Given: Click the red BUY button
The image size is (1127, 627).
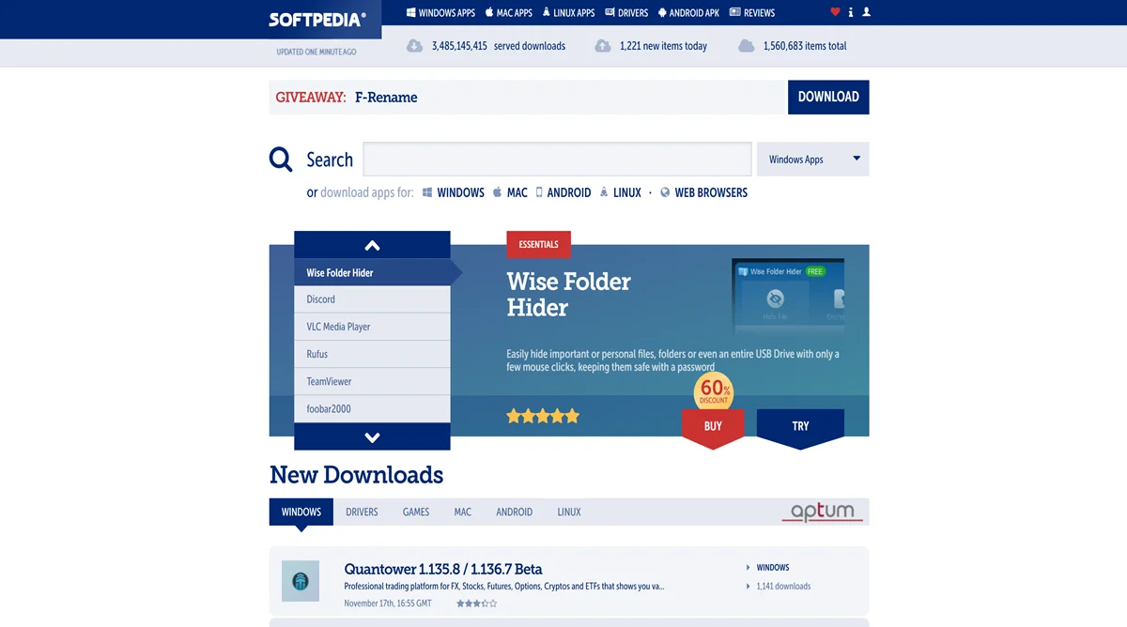Looking at the screenshot, I should pyautogui.click(x=713, y=426).
